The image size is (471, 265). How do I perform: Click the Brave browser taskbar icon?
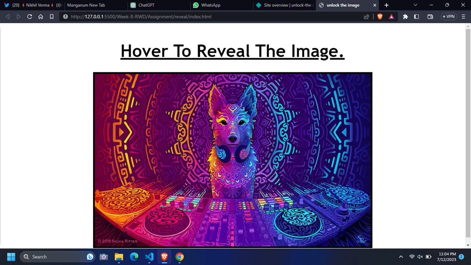pos(164,257)
